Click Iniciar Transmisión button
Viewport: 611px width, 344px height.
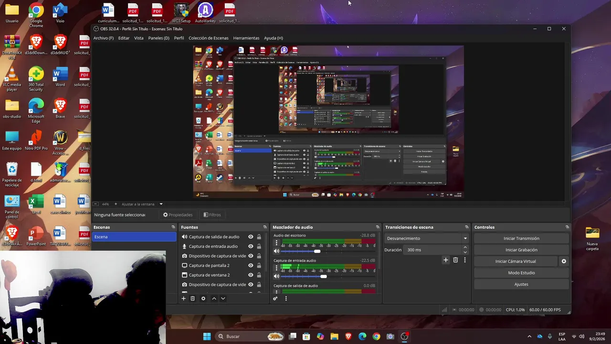click(x=521, y=238)
